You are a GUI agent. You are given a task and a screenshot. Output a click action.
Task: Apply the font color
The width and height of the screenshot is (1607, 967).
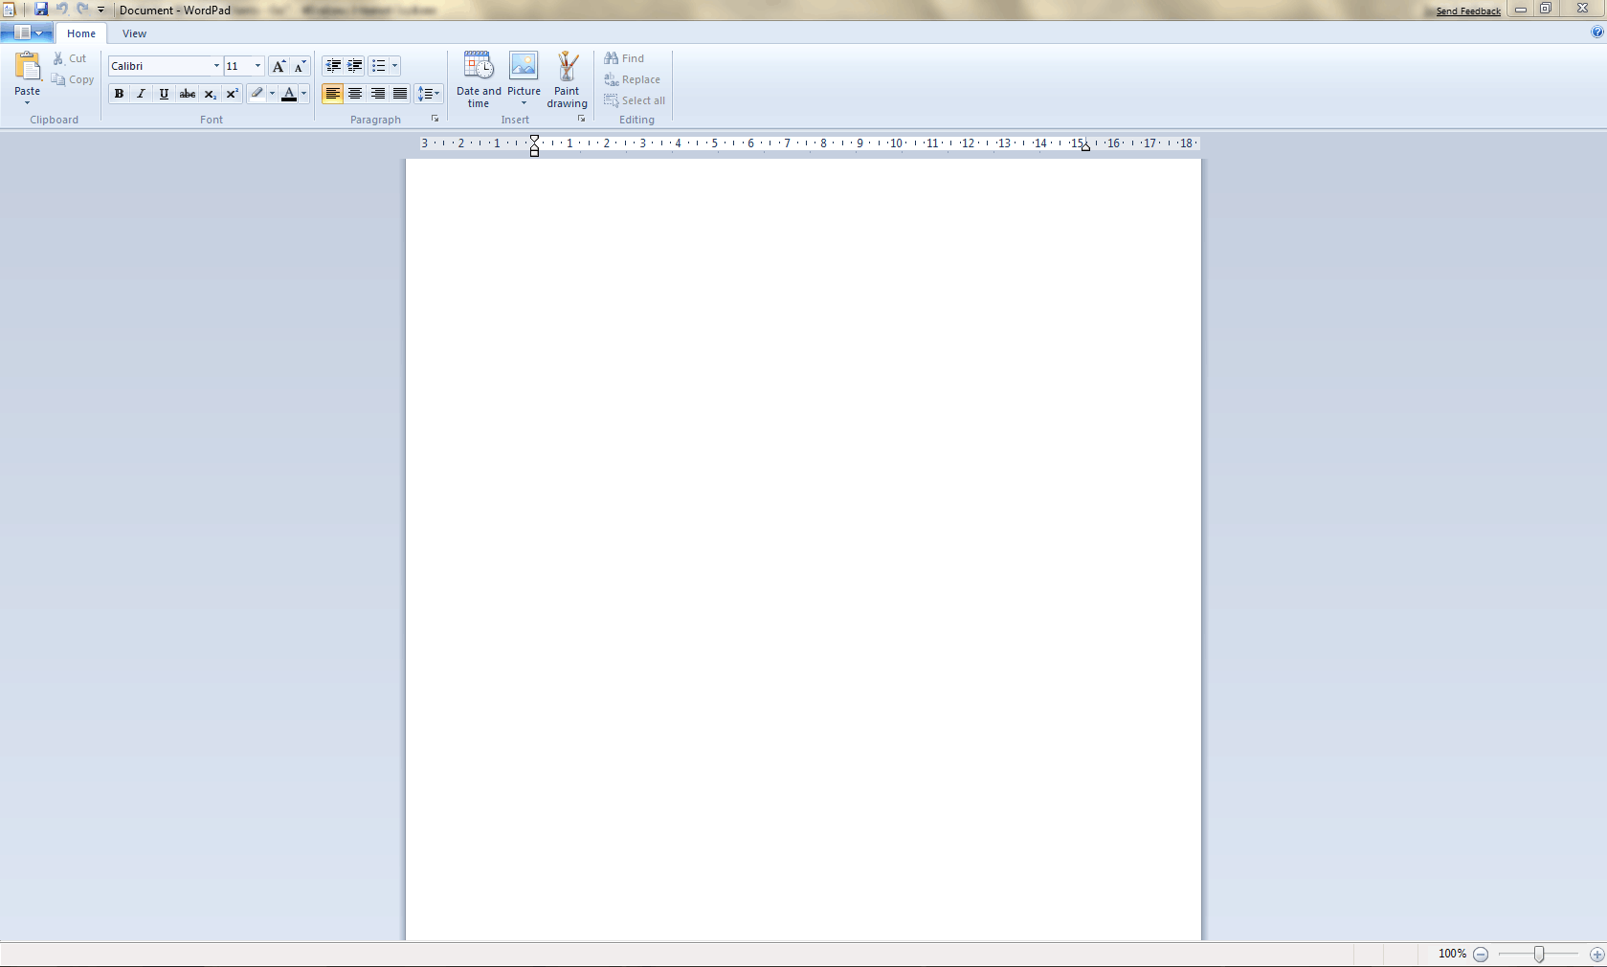click(x=289, y=94)
